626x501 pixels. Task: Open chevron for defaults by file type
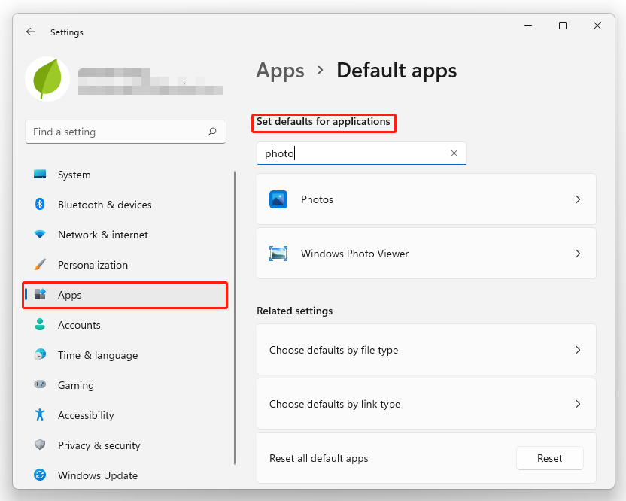578,350
